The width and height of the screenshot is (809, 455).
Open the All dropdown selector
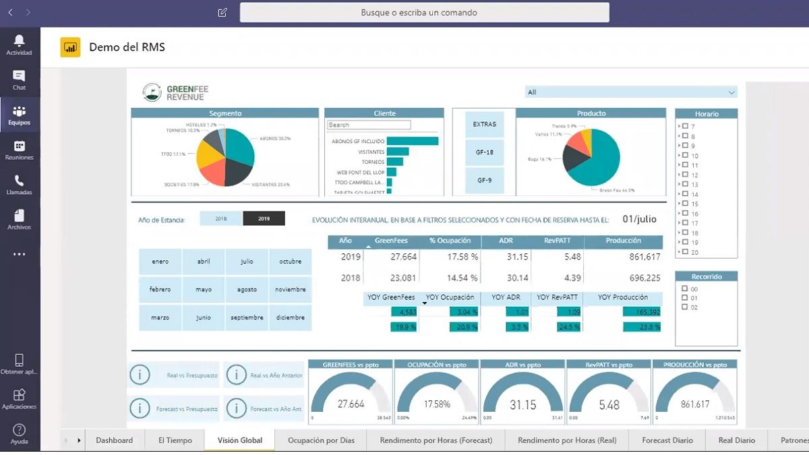[631, 92]
